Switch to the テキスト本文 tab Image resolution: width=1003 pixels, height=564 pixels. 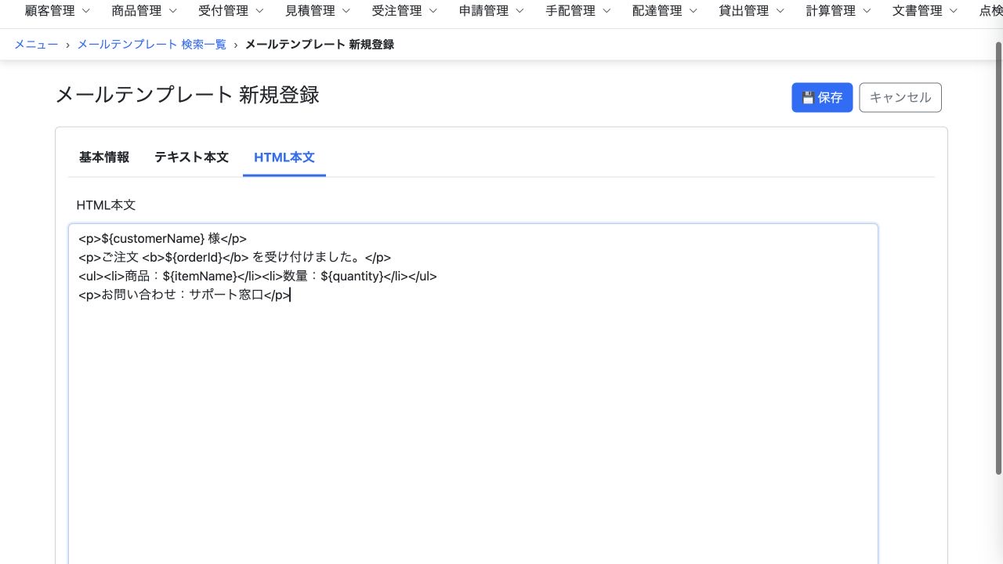[x=191, y=157]
